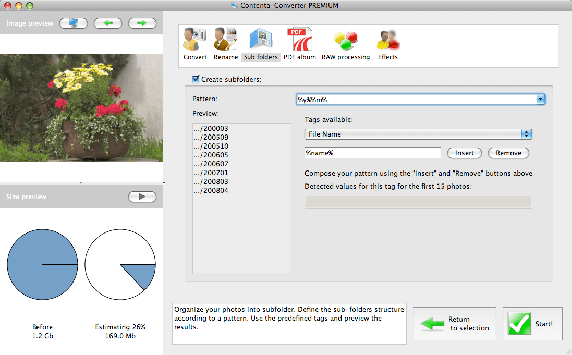This screenshot has height=355, width=572.
Task: Click Return to selection button
Action: pyautogui.click(x=455, y=324)
